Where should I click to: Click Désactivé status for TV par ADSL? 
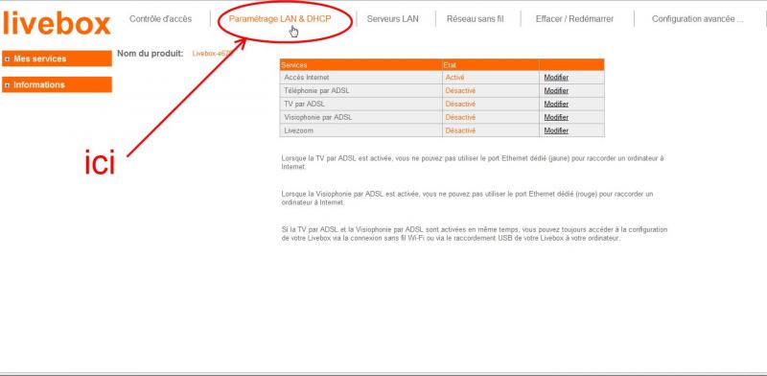tap(460, 104)
